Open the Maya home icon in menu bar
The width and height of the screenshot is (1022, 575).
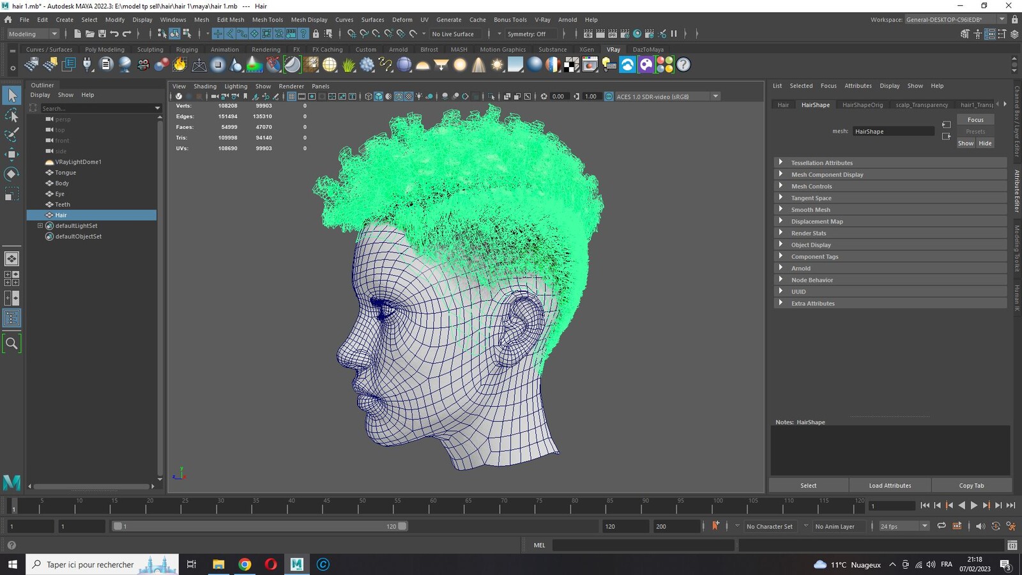coord(8,20)
